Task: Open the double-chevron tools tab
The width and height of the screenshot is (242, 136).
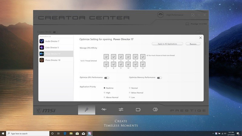Action: click(155, 109)
